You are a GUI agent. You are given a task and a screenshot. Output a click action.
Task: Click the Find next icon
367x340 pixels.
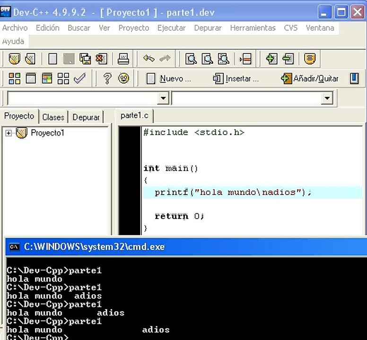click(224, 59)
